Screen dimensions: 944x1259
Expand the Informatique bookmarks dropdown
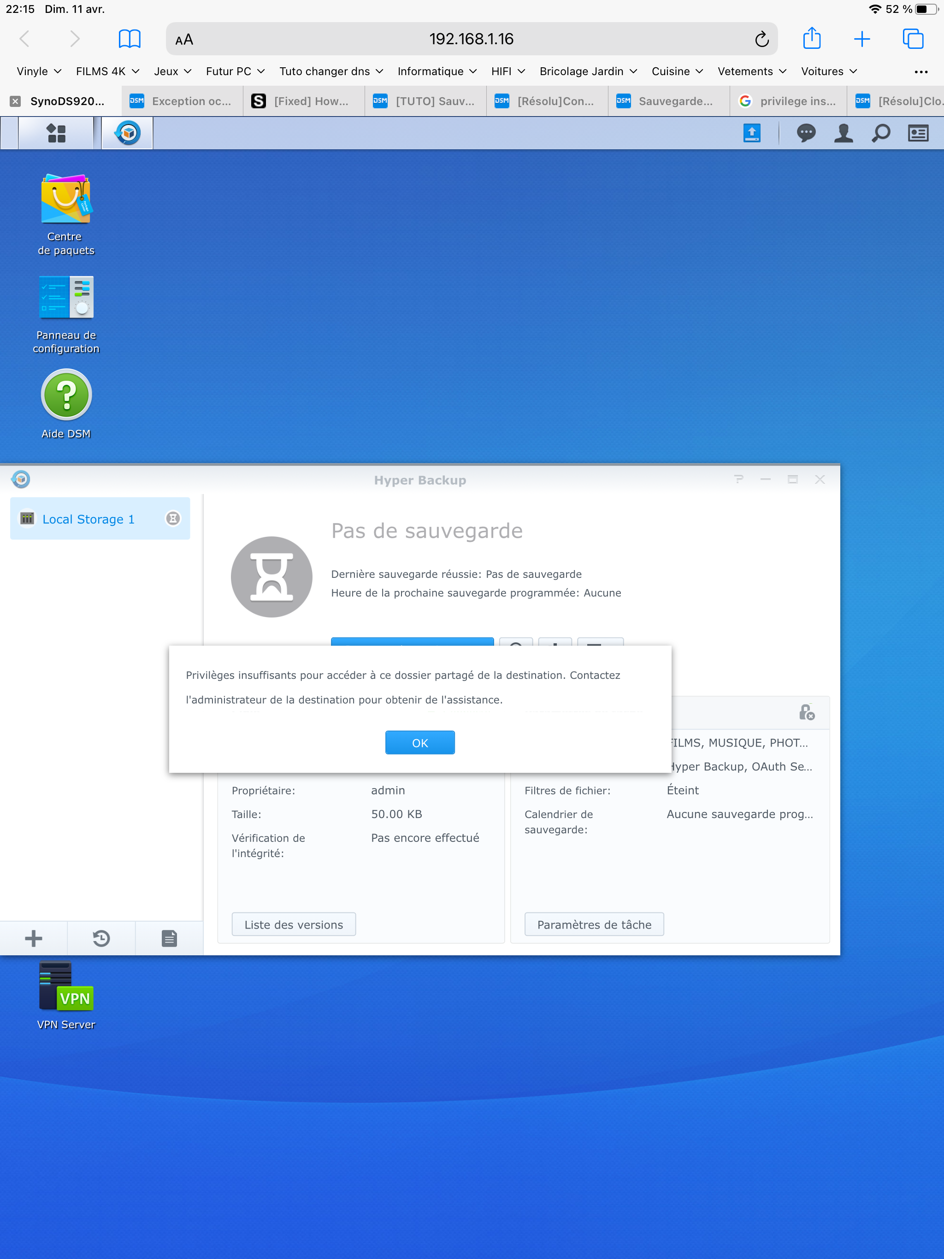tap(437, 71)
